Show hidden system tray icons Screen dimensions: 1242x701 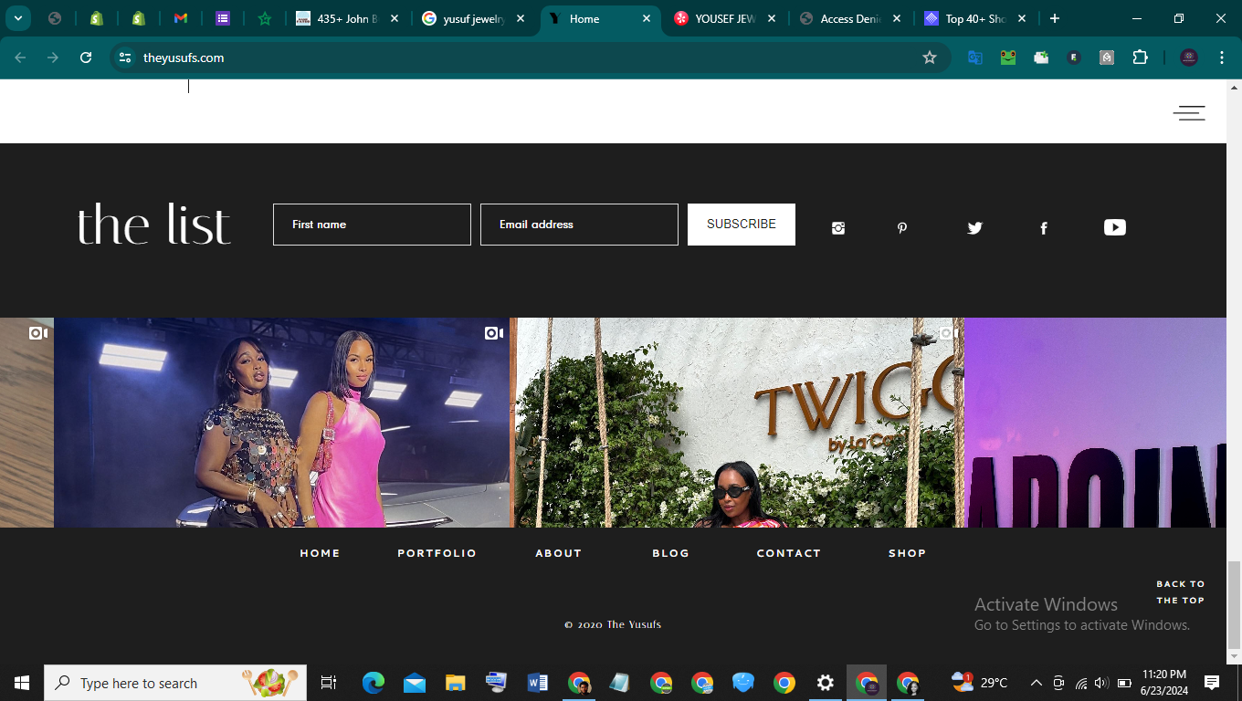pyautogui.click(x=1037, y=683)
